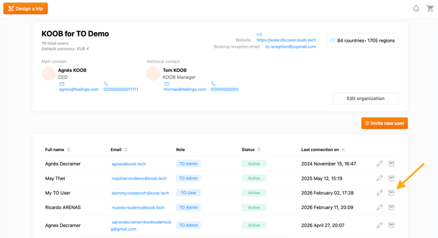Click the edit pencil for May Thet
Screen dimensions: 438x238
379,178
